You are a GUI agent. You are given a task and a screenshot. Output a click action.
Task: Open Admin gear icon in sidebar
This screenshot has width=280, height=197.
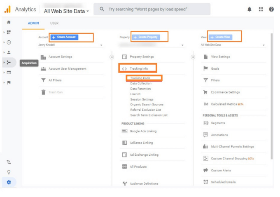(9, 182)
